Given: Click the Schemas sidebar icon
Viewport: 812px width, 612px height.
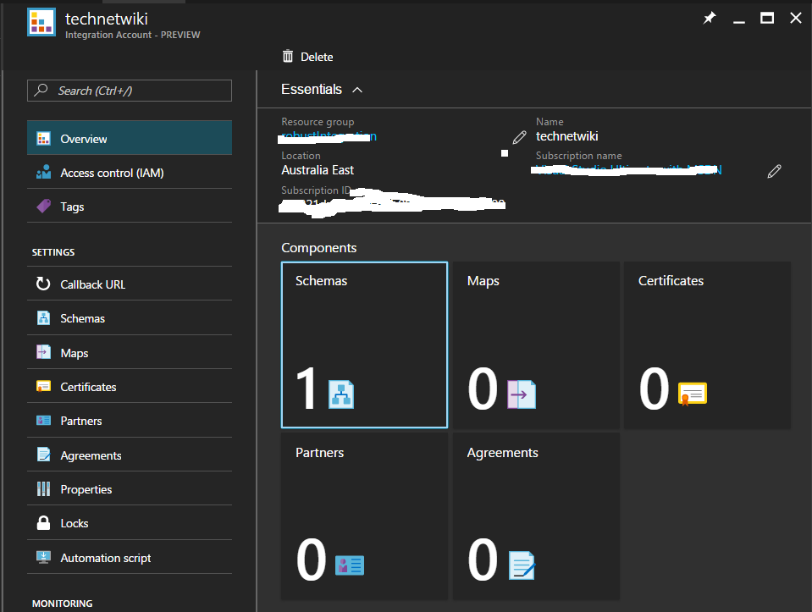Looking at the screenshot, I should click(43, 318).
